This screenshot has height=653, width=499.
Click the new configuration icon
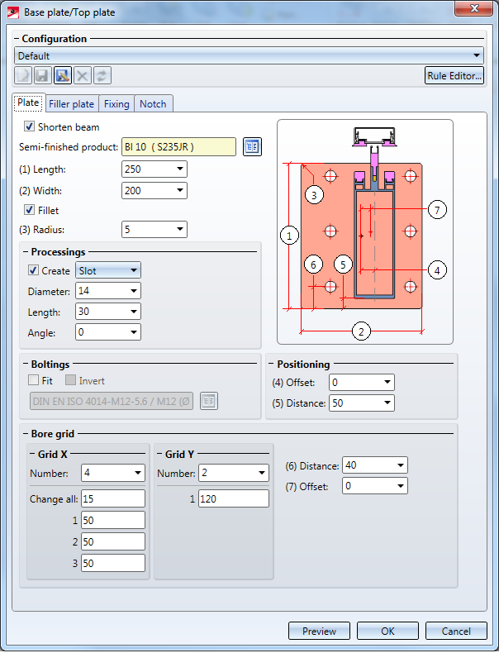coord(23,76)
